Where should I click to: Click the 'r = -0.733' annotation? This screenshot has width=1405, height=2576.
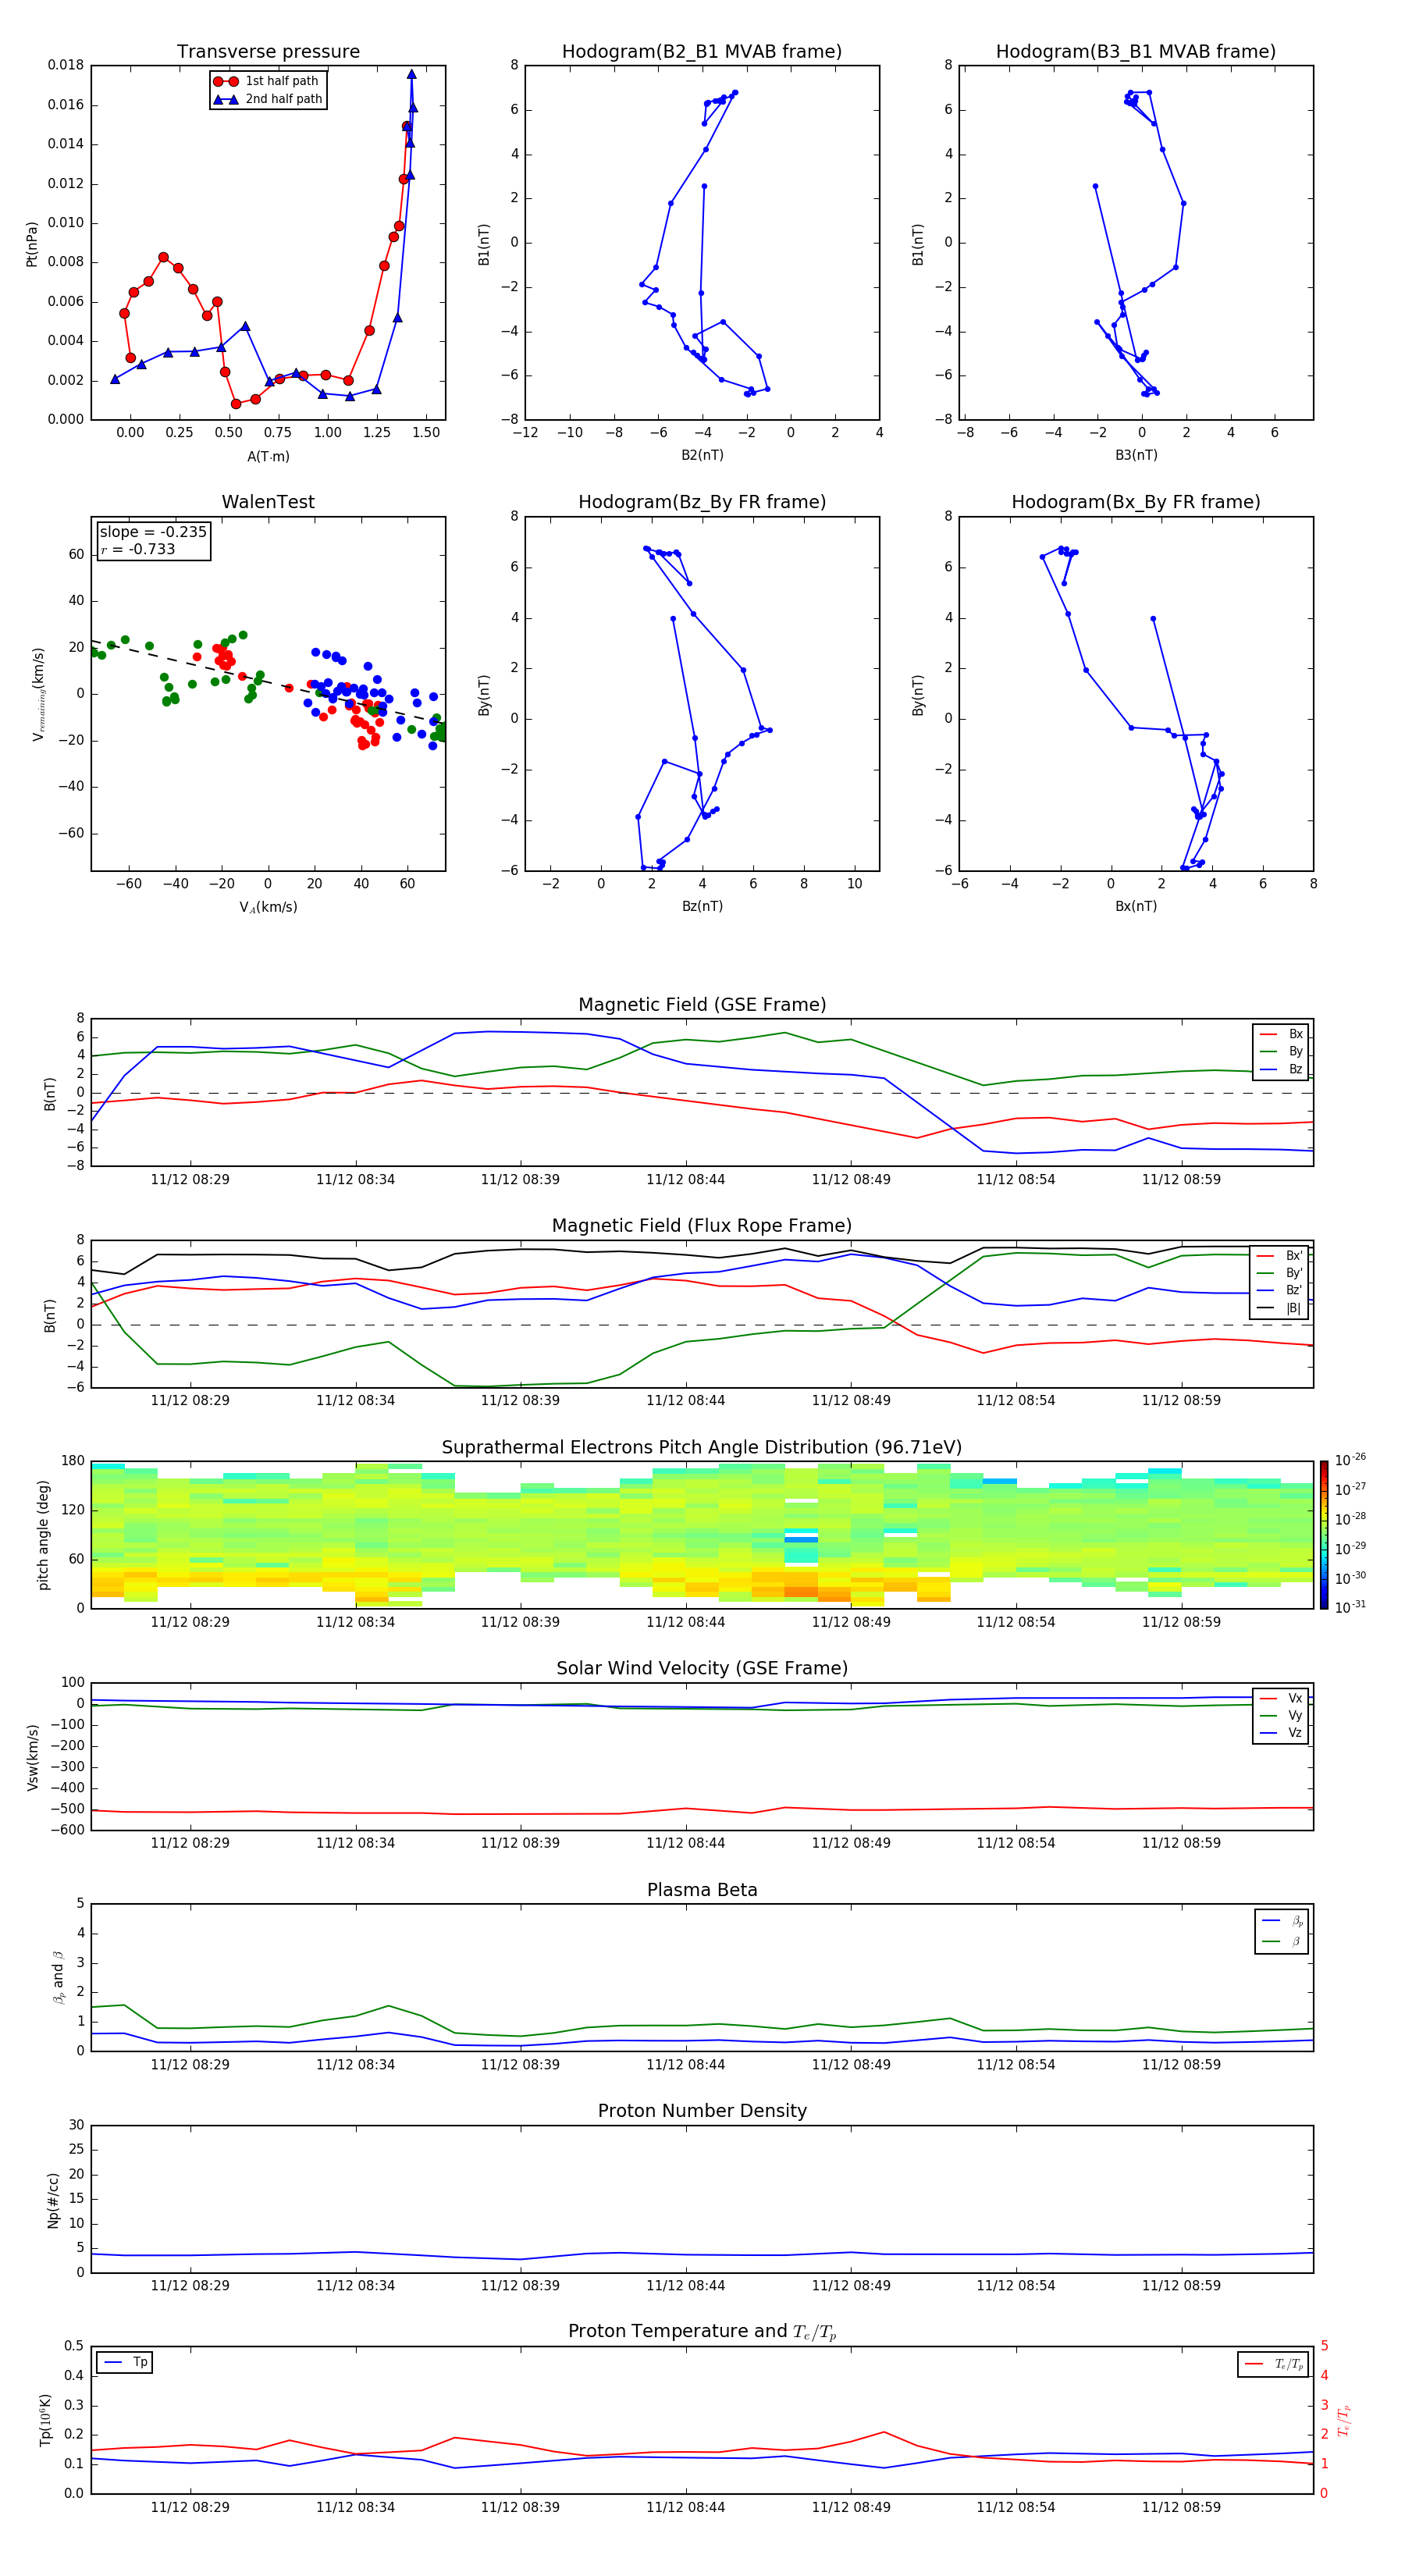tap(138, 549)
